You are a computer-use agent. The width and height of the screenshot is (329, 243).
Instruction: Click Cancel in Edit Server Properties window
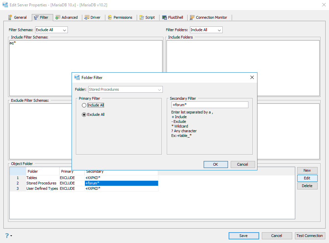pyautogui.click(x=277, y=236)
